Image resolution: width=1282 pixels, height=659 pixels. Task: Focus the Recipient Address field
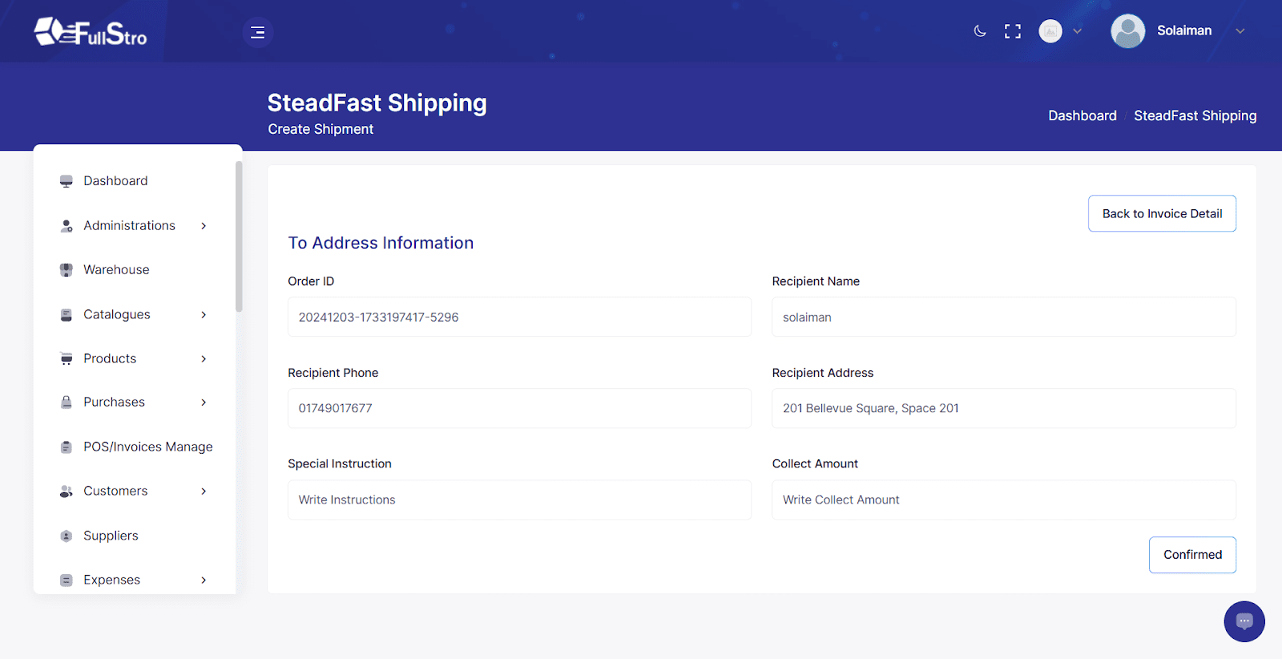pos(1004,408)
